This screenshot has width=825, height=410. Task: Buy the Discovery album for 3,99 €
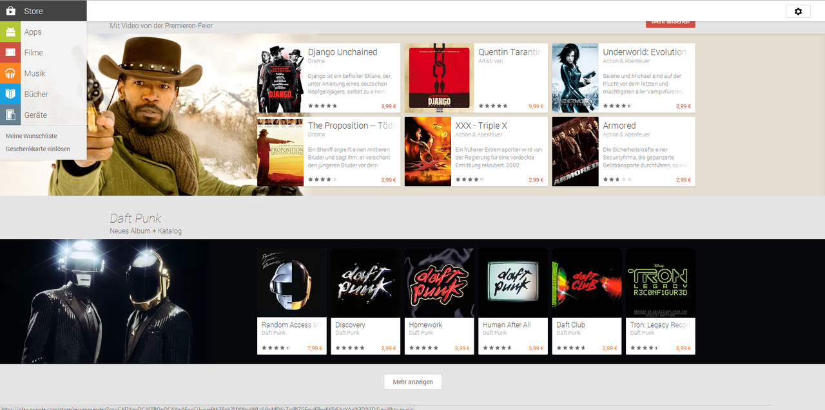(x=389, y=348)
